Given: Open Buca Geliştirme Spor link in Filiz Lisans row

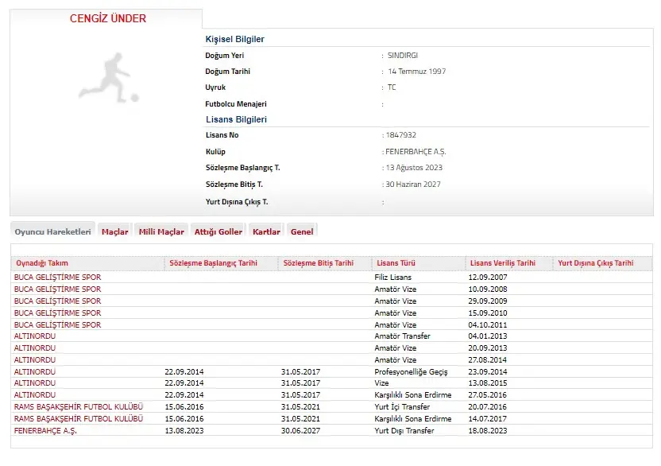Looking at the screenshot, I should point(58,277).
